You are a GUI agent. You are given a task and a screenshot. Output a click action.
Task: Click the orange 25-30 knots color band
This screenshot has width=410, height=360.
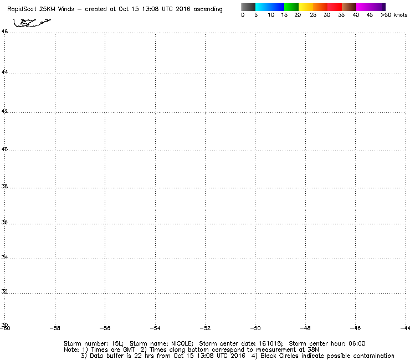click(320, 7)
